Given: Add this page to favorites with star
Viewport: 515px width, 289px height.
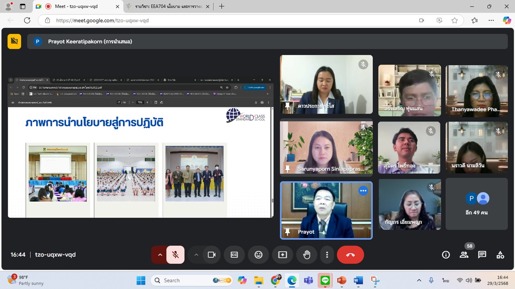Looking at the screenshot, I should (x=455, y=20).
